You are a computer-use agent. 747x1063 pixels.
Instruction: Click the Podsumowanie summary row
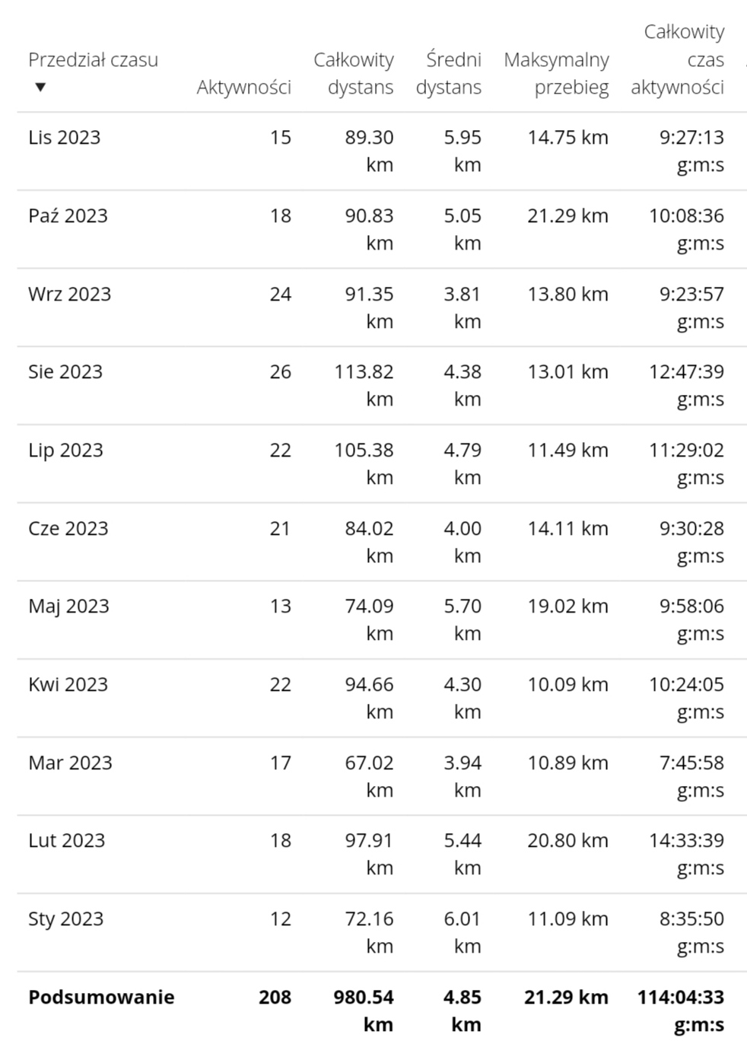(x=382, y=1011)
